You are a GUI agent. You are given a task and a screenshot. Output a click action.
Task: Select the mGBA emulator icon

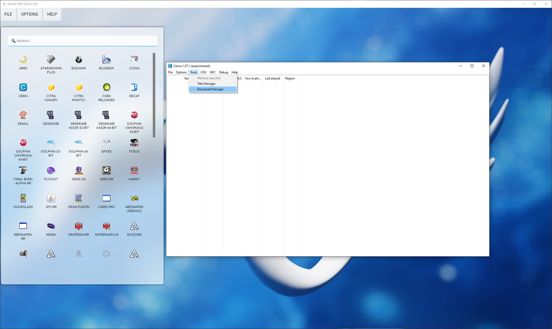[51, 226]
